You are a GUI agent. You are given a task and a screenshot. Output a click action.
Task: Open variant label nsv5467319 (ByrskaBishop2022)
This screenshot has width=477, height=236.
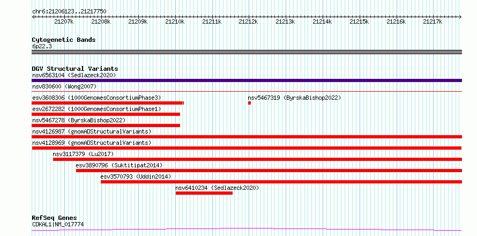tap(294, 98)
